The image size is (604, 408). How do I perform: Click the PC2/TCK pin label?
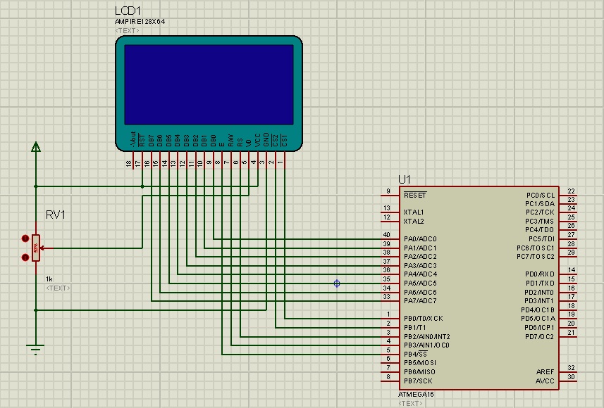point(540,212)
